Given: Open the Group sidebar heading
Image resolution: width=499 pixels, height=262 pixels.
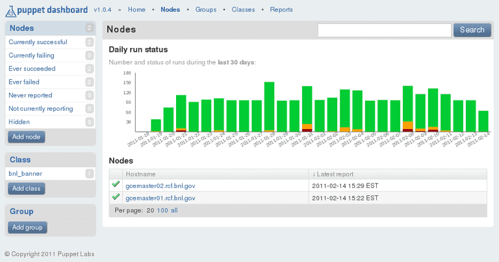Looking at the screenshot, I should pos(21,211).
